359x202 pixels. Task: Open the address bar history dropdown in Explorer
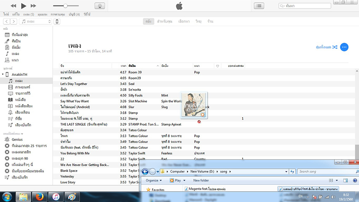pos(286,172)
